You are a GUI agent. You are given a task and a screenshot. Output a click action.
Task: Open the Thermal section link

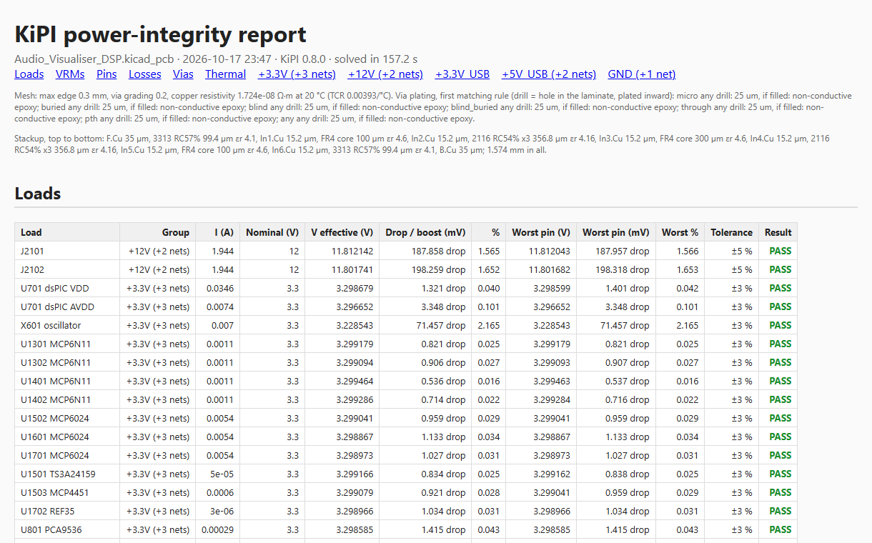tap(226, 74)
